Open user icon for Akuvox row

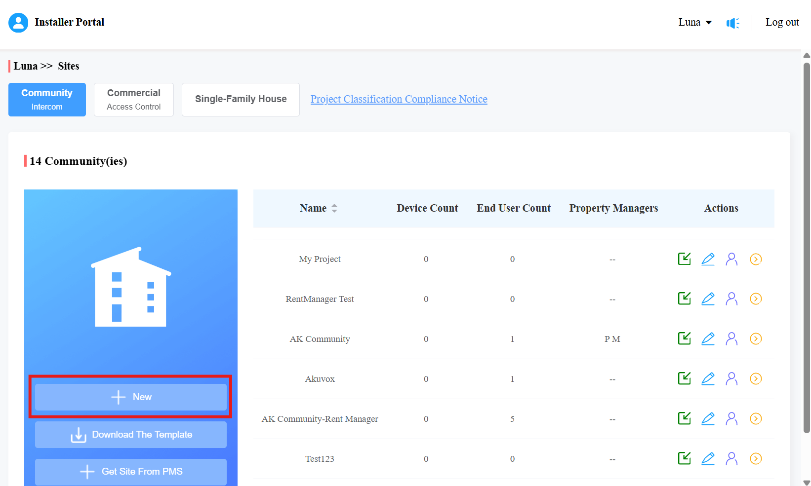pos(731,379)
